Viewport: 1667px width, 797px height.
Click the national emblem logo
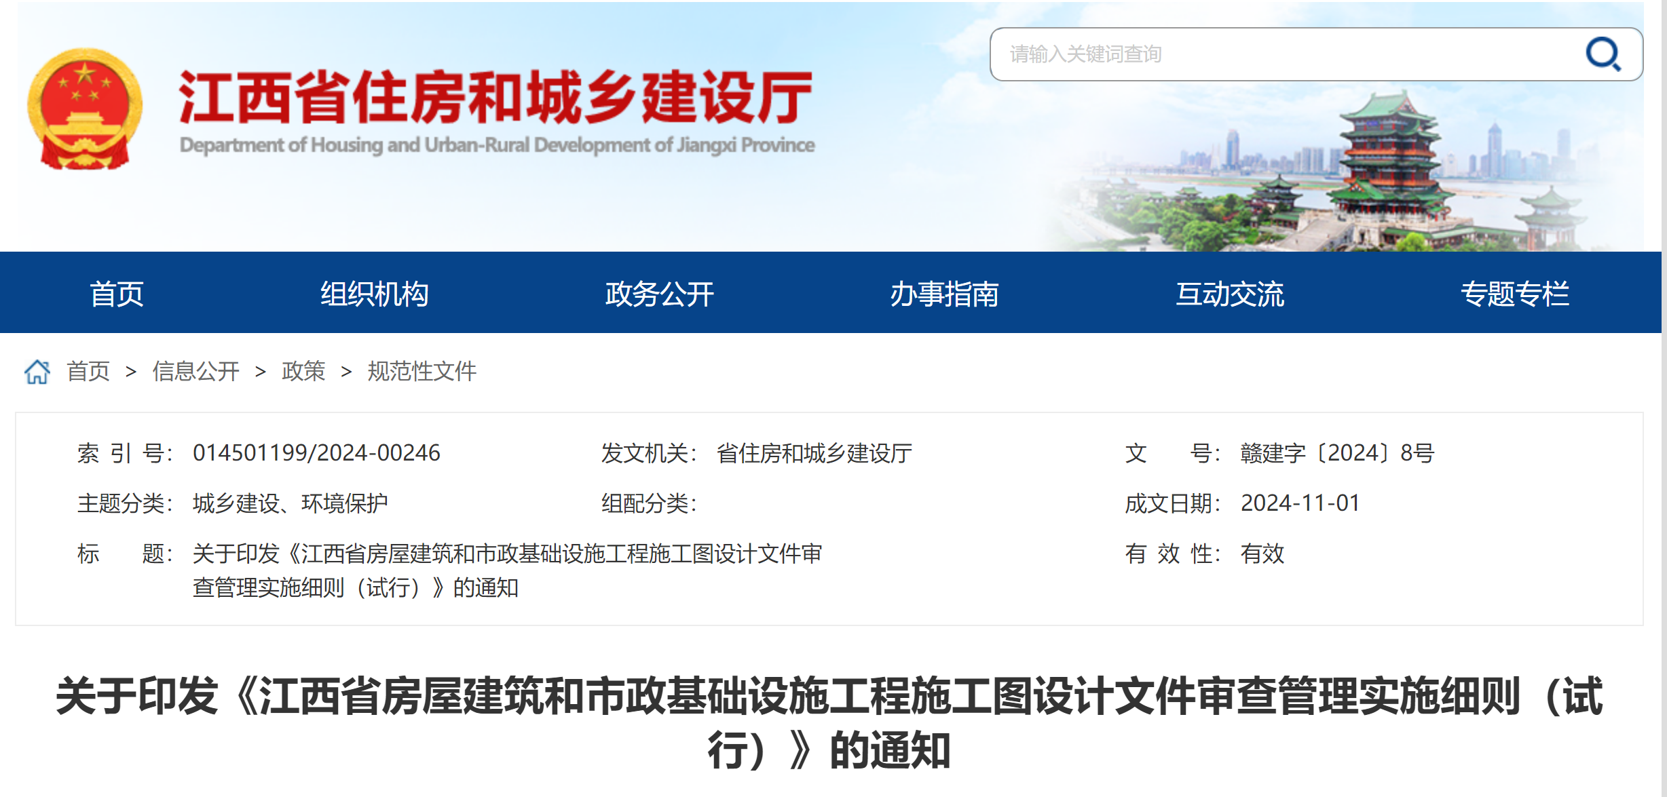pyautogui.click(x=85, y=109)
